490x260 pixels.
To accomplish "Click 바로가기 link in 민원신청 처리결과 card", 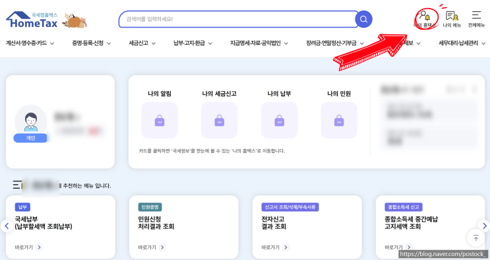I will (147, 247).
